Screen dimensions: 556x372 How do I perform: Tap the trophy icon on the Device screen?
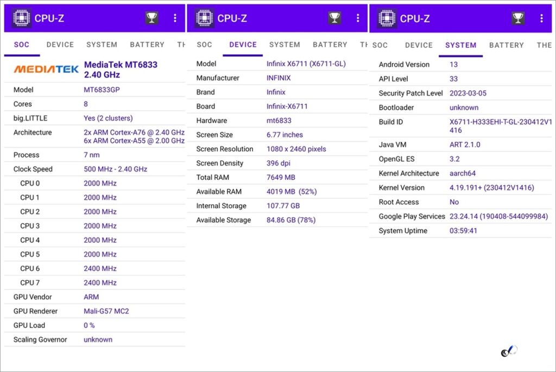334,18
